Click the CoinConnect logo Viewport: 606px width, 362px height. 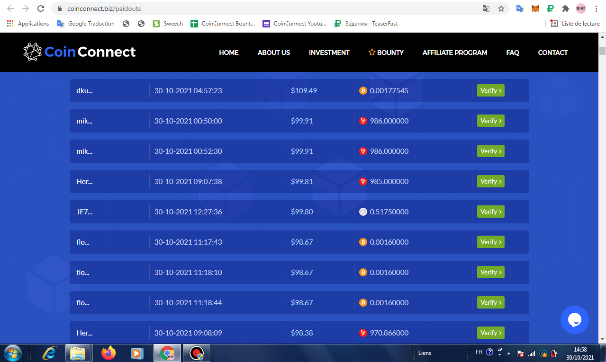[x=80, y=52]
